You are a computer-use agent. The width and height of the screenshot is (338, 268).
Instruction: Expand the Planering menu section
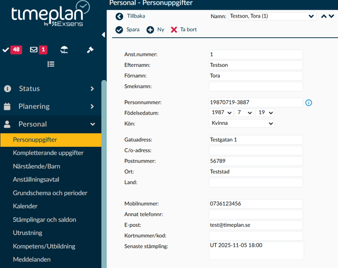(x=50, y=106)
